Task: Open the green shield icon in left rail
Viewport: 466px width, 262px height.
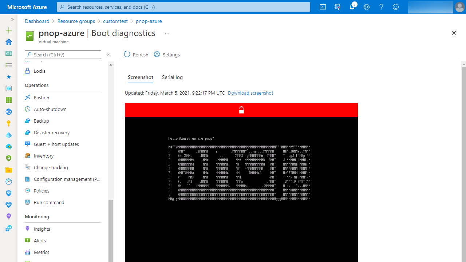Action: (9, 158)
